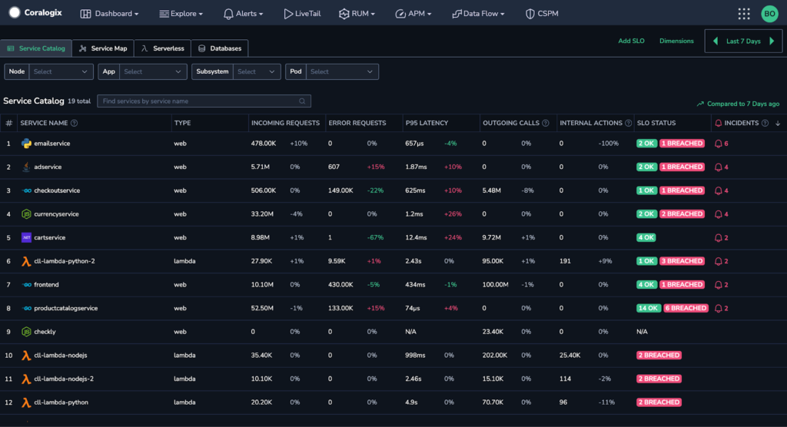
Task: Expand the Dashboard menu
Action: point(109,14)
